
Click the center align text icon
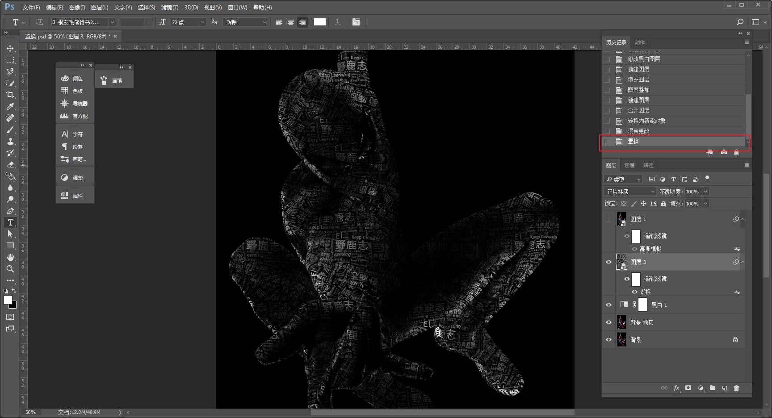click(291, 22)
